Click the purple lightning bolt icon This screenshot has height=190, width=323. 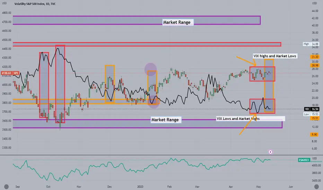click(x=270, y=152)
